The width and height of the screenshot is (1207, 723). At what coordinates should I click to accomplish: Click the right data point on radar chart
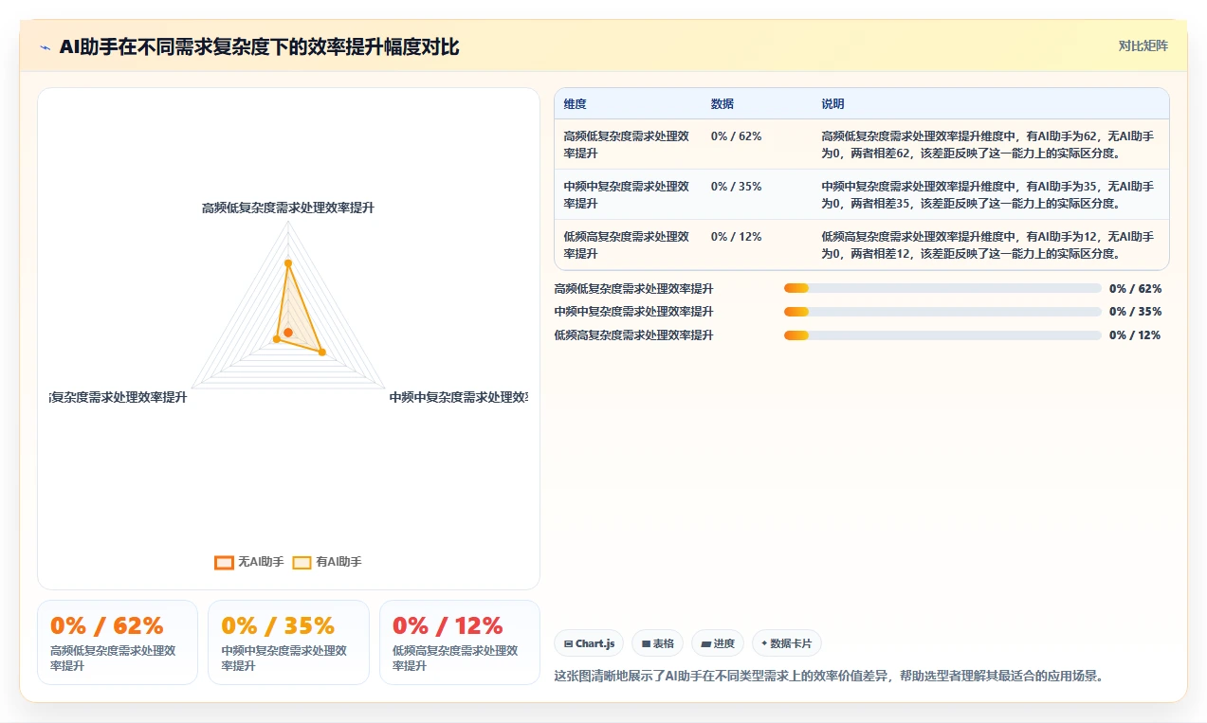(322, 352)
